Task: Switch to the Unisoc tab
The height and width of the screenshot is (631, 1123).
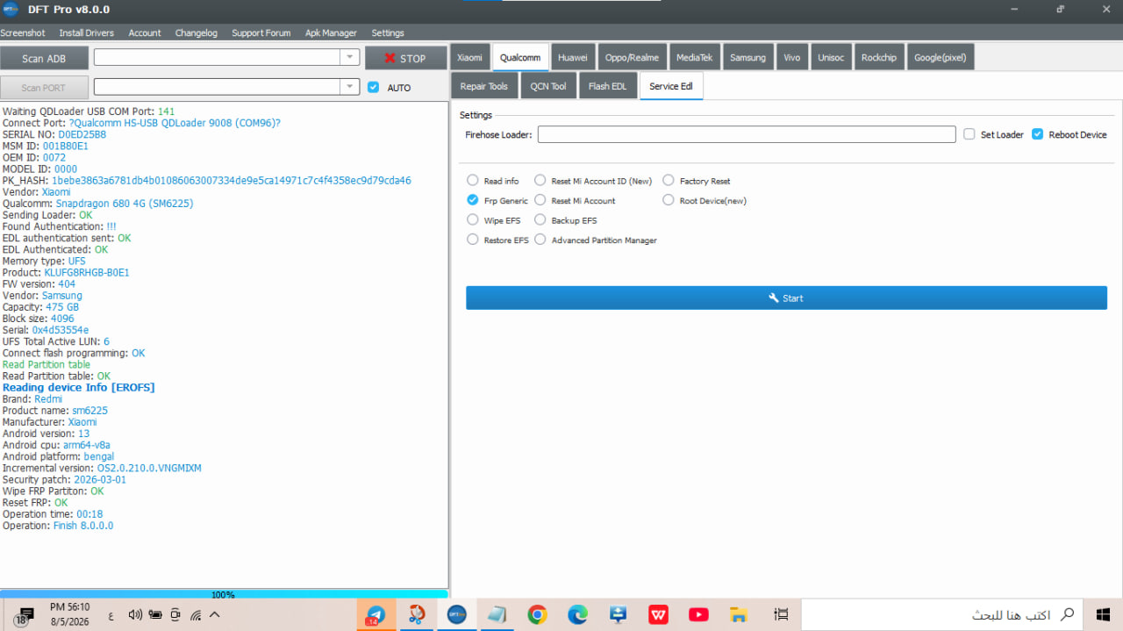Action: pos(831,57)
